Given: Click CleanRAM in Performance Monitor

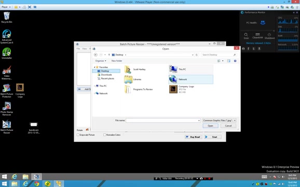Looking at the screenshot, I should click(257, 36).
